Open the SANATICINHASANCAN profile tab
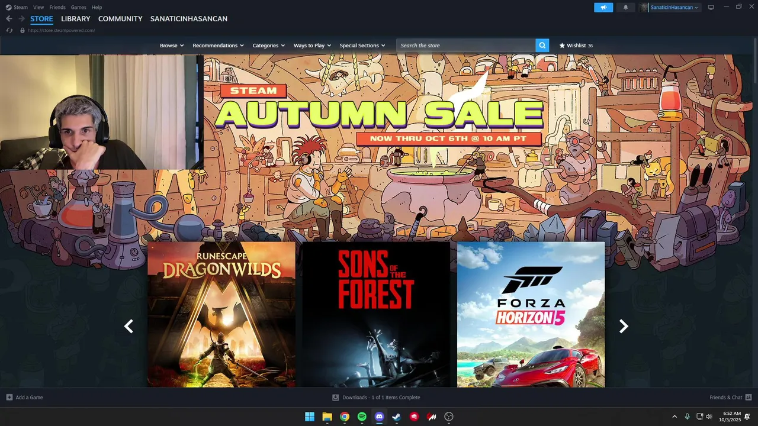 click(x=189, y=19)
